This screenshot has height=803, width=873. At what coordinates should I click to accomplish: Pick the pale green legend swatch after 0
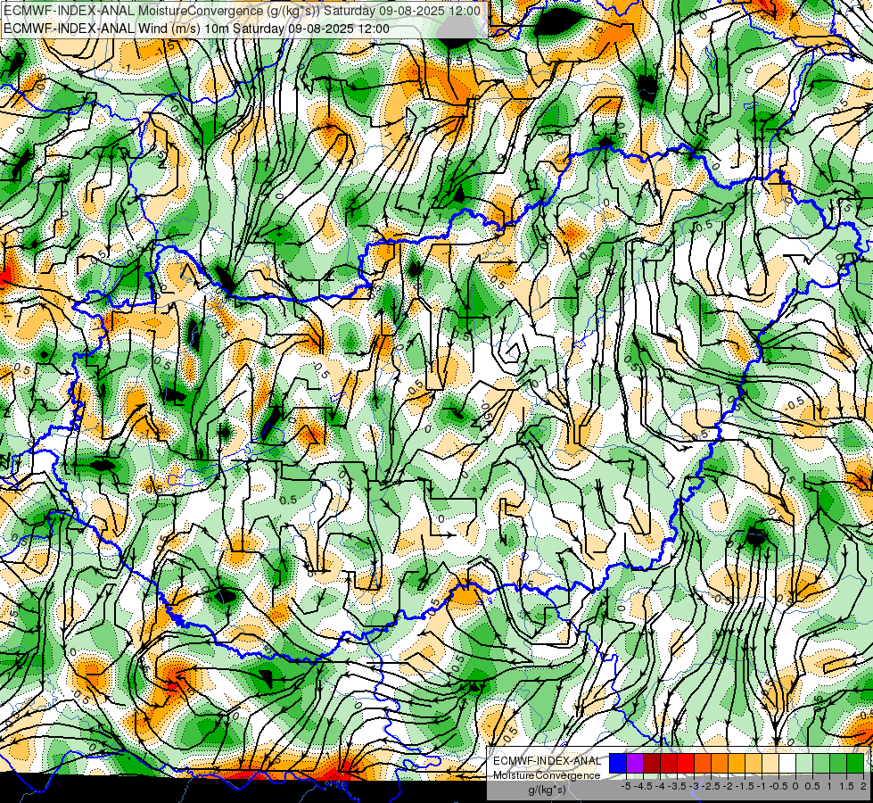804,764
